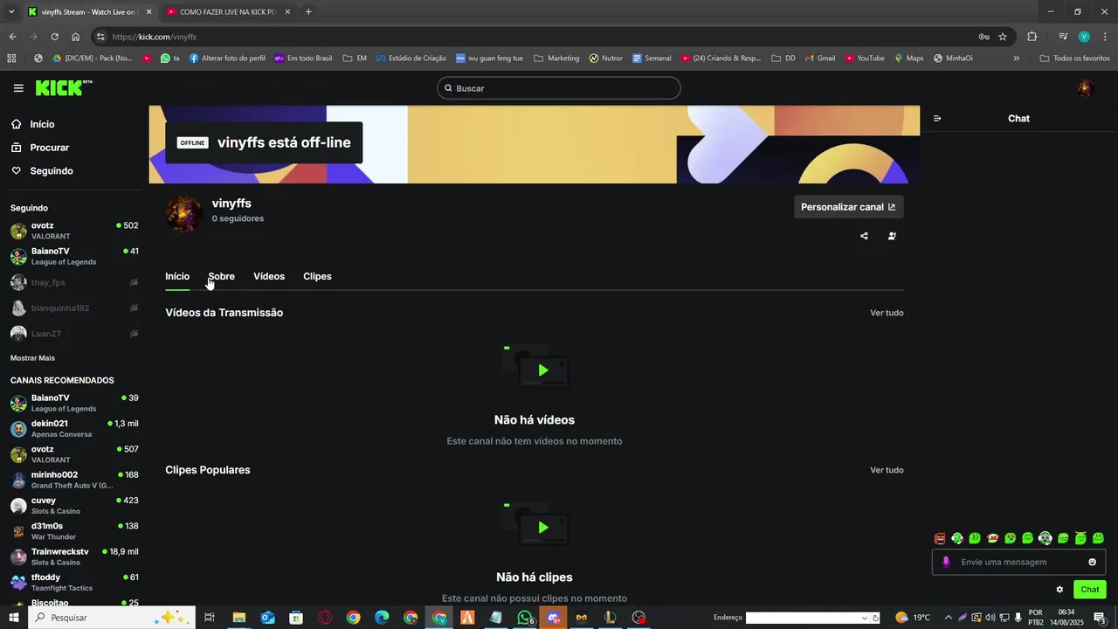
Task: Open Todos os favoritos folder
Action: coord(1074,59)
